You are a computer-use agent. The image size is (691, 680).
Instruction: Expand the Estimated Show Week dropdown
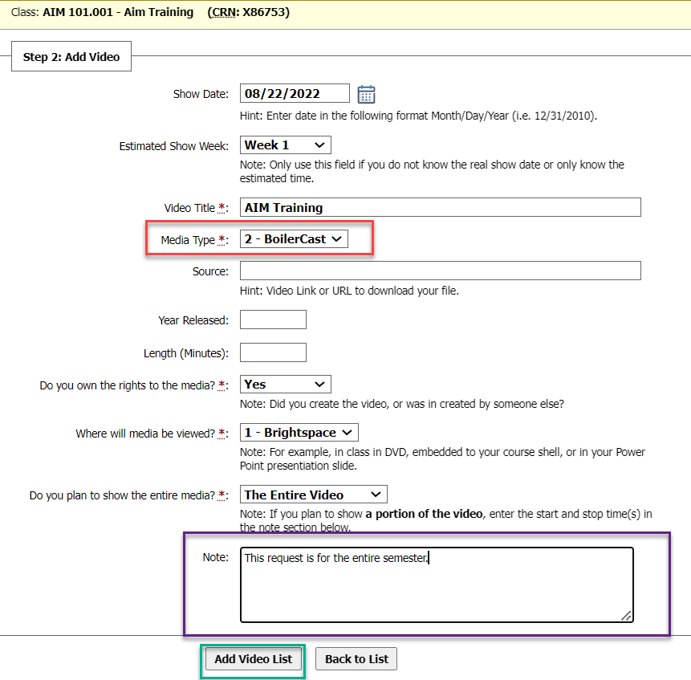(x=285, y=145)
